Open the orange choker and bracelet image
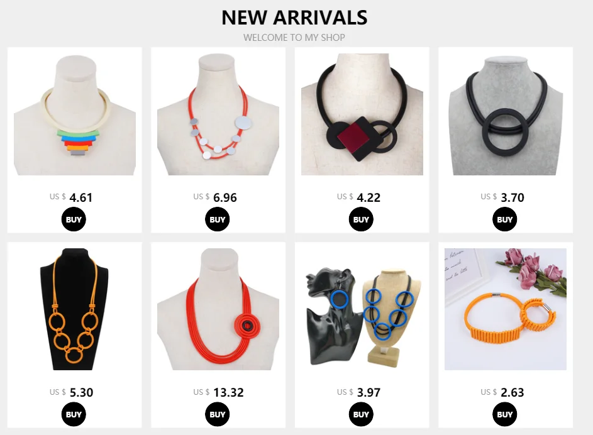The height and width of the screenshot is (435, 593). pos(506,309)
